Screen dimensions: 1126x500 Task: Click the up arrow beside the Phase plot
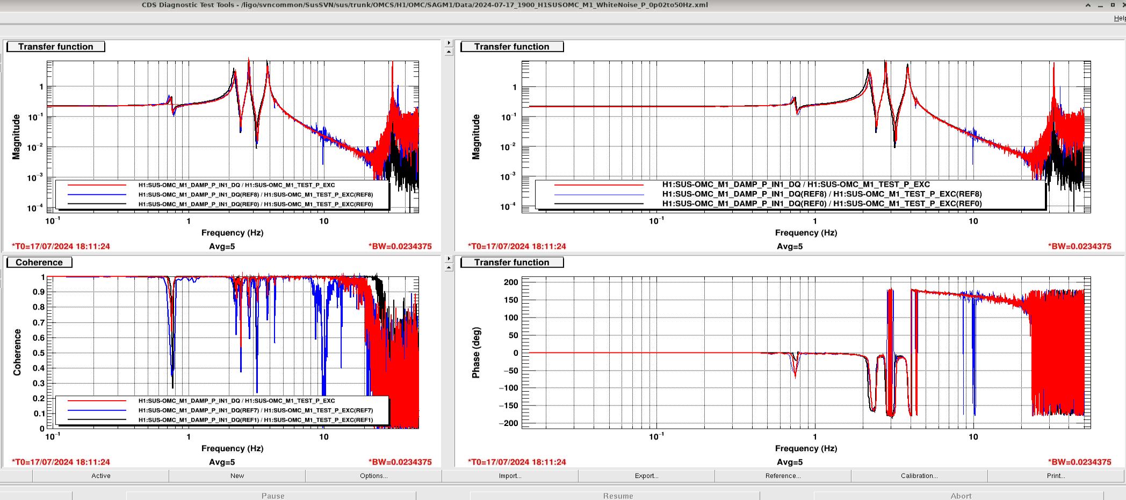point(449,268)
